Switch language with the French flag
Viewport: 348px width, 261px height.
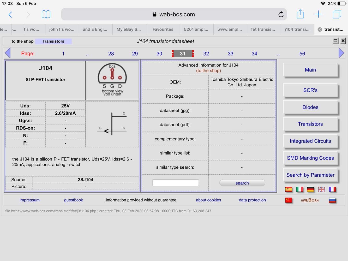coord(332,189)
